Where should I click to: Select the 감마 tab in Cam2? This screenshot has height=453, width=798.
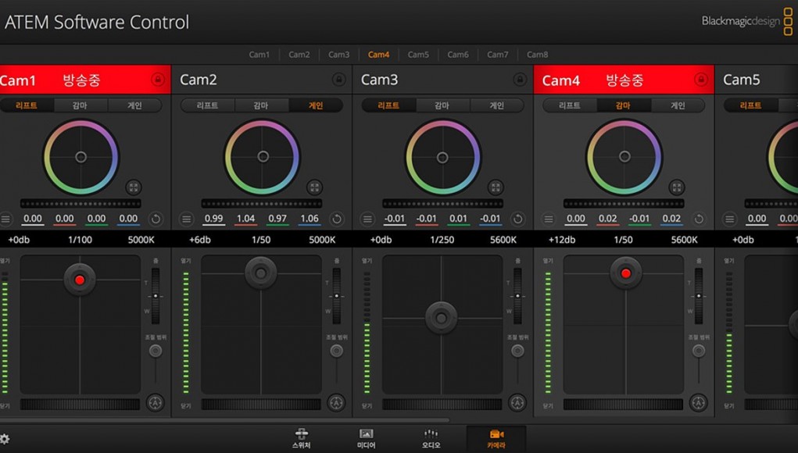pyautogui.click(x=261, y=105)
